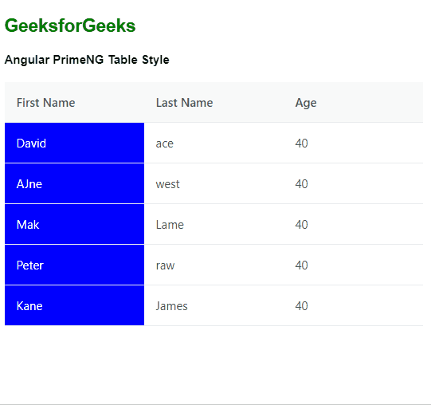The width and height of the screenshot is (431, 405).
Task: Select the blue Peter cell
Action: coord(75,265)
